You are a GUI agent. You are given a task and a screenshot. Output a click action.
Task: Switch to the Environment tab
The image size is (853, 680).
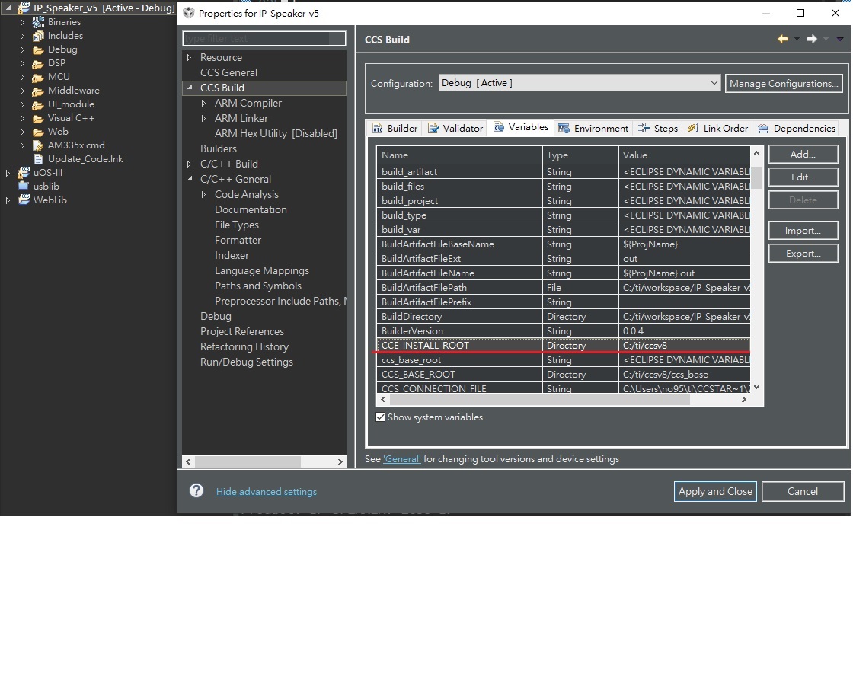coord(593,129)
